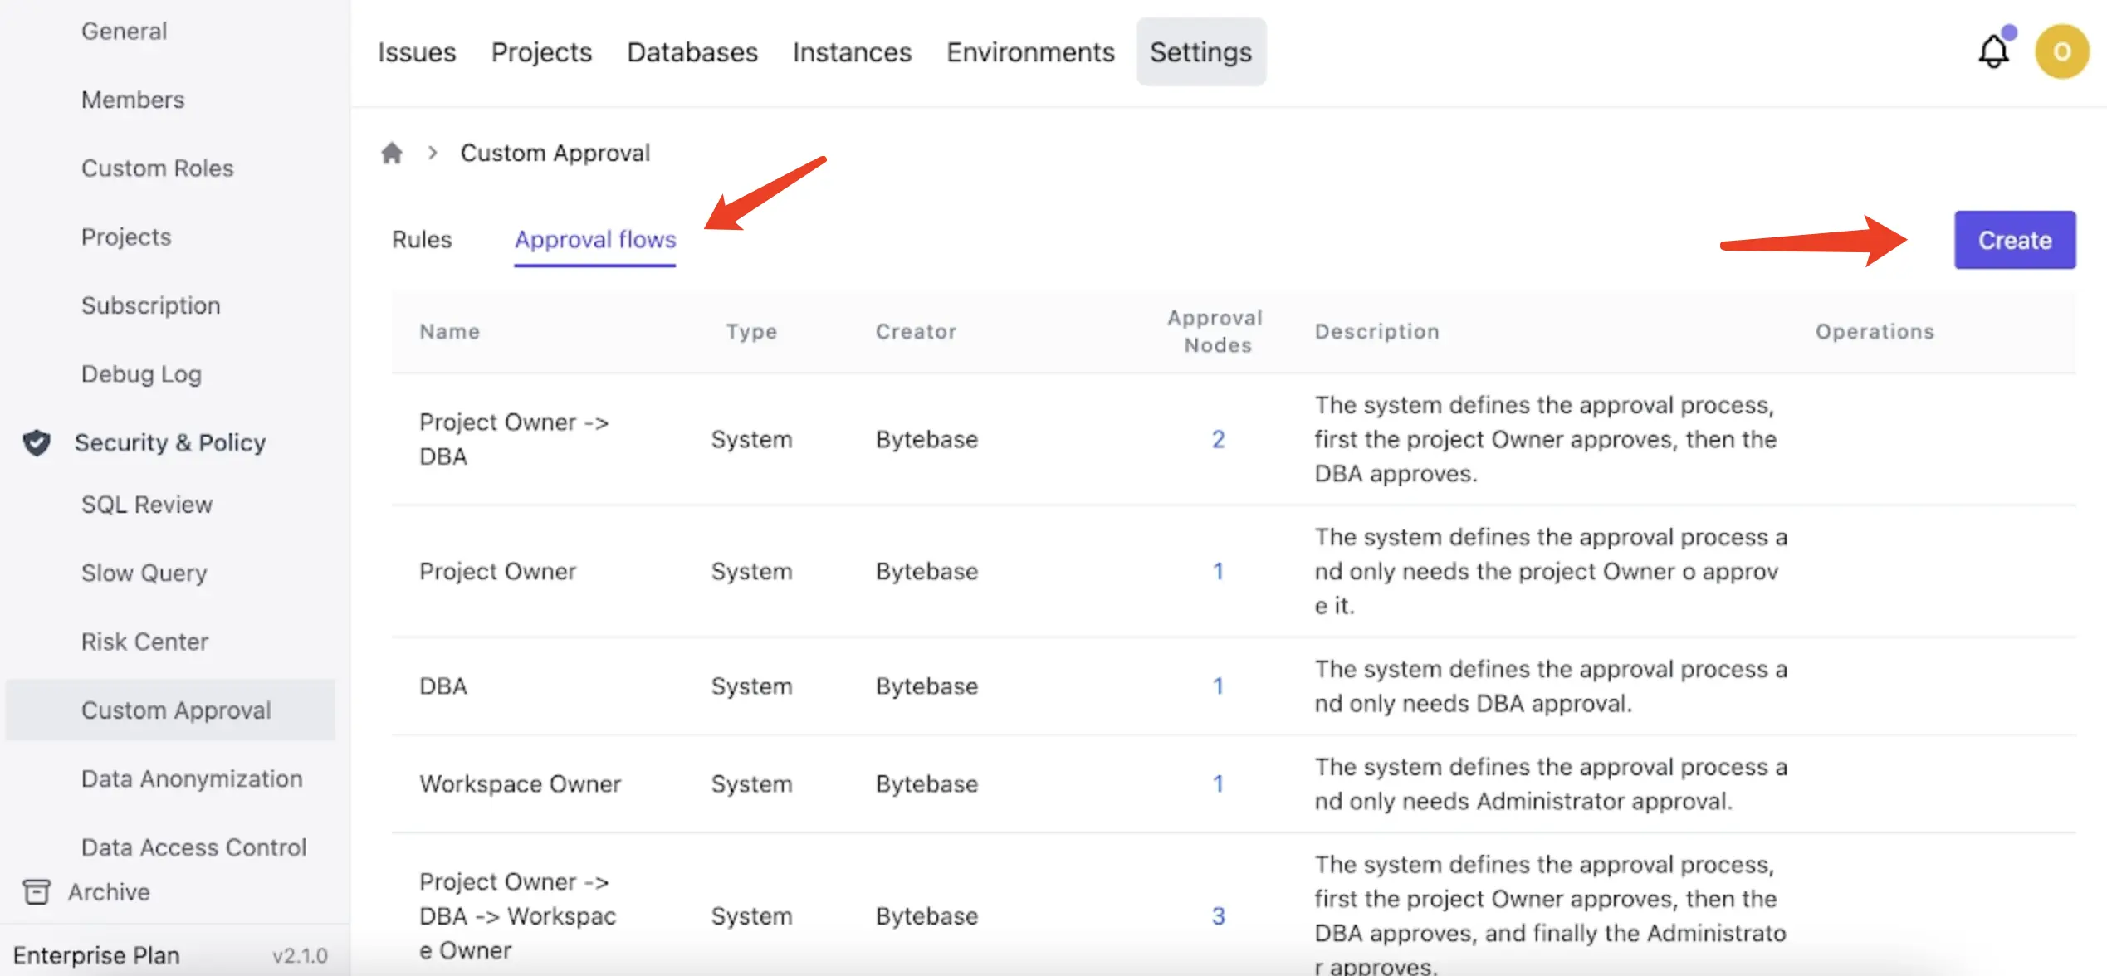Open Custom Roles settings page
This screenshot has height=976, width=2107.
click(157, 168)
